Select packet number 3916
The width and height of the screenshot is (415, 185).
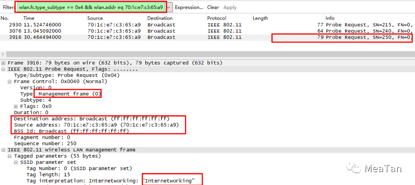point(207,37)
